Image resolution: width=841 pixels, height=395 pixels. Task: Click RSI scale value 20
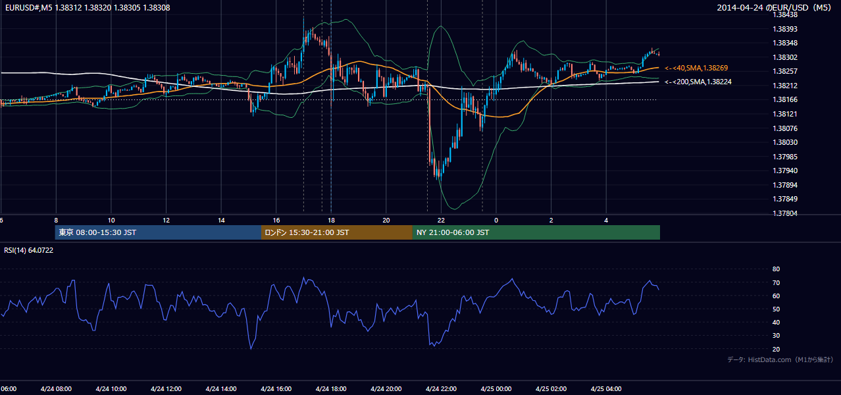[x=776, y=349]
